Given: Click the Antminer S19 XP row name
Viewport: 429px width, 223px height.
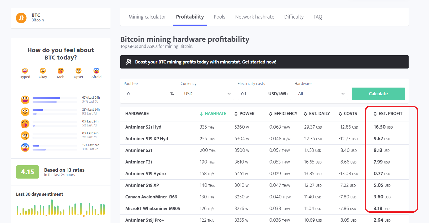Looking at the screenshot, I should click(142, 185).
